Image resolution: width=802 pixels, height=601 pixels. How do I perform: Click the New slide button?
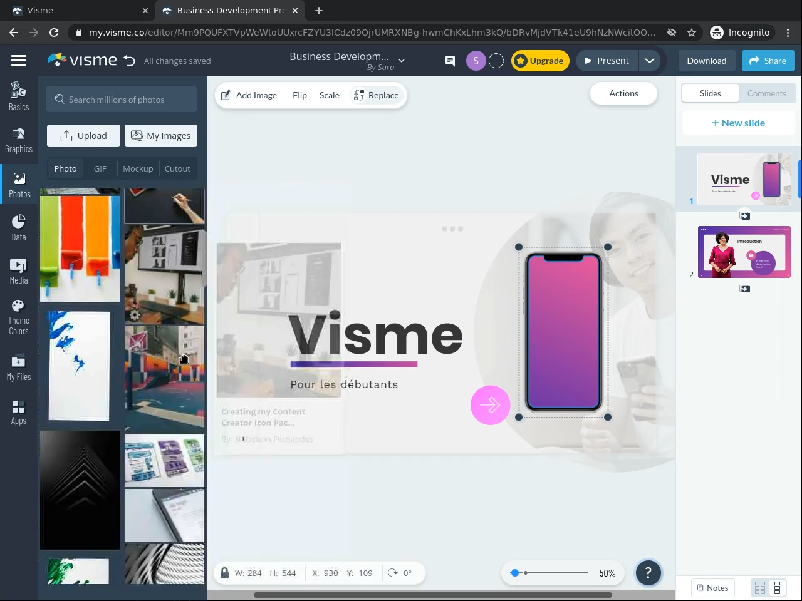click(x=738, y=123)
